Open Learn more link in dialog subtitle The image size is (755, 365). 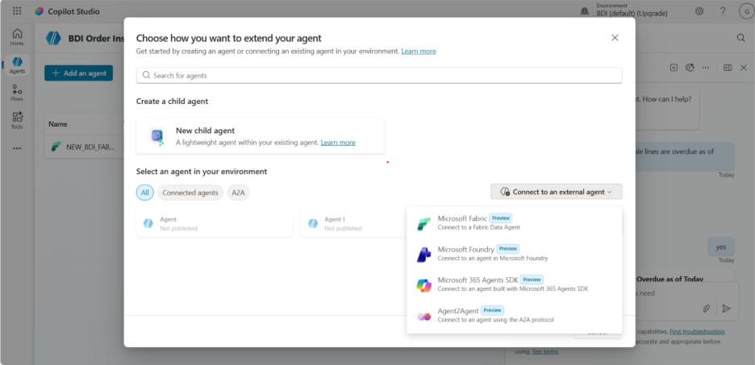418,52
